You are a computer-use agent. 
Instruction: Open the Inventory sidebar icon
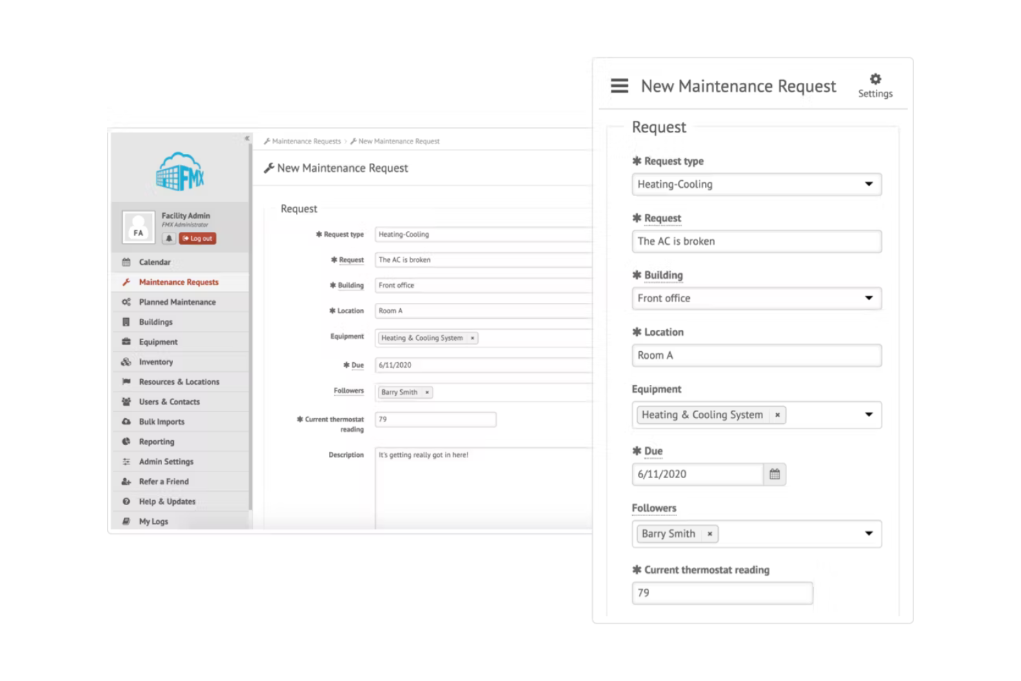tap(126, 362)
